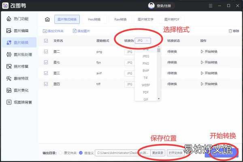Toggle the select-all checkbox beside 文件名
Viewport: 243px width, 162px height.
click(x=46, y=40)
